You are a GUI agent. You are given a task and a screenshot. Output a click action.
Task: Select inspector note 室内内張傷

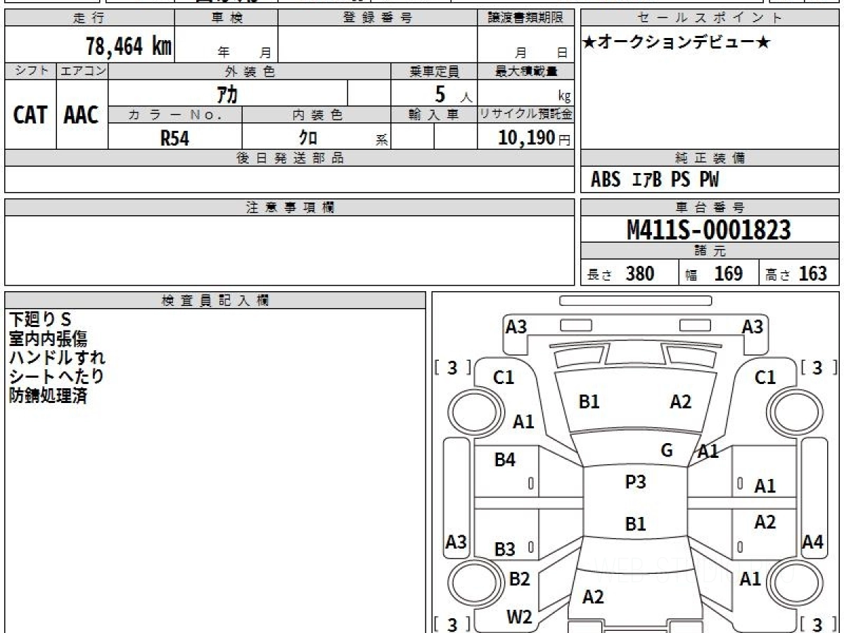(49, 339)
